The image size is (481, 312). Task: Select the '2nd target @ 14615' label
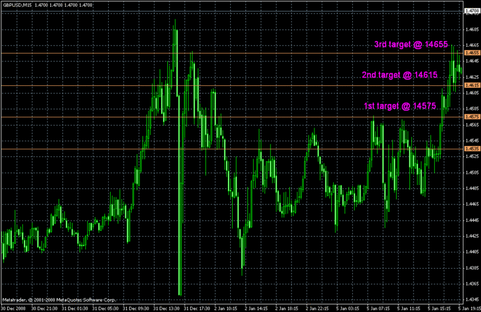[400, 75]
